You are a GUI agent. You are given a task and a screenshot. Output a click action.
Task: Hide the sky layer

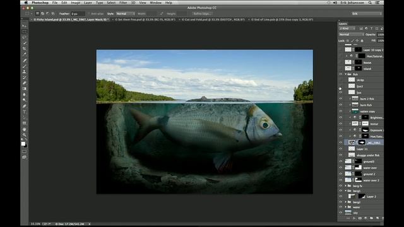point(341,212)
